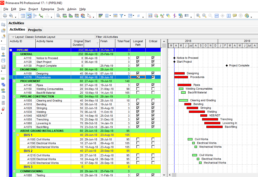
Task: Collapse the PROCUREMENT WBS group
Action: (x=14, y=81)
